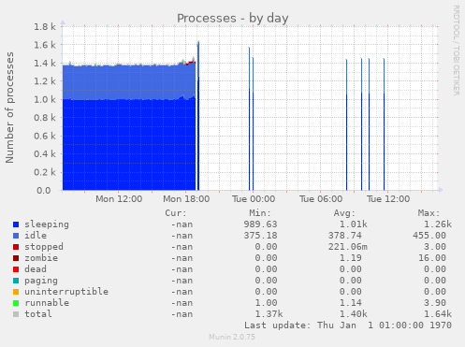The height and width of the screenshot is (347, 465).
Task: Click zombie average value 1.19
Action: click(x=351, y=258)
